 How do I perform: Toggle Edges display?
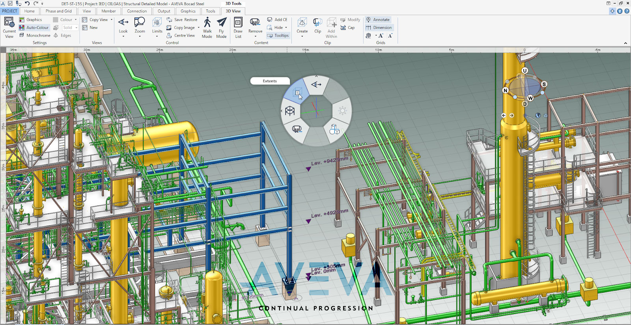62,35
